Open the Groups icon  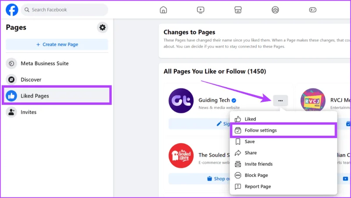(275, 10)
